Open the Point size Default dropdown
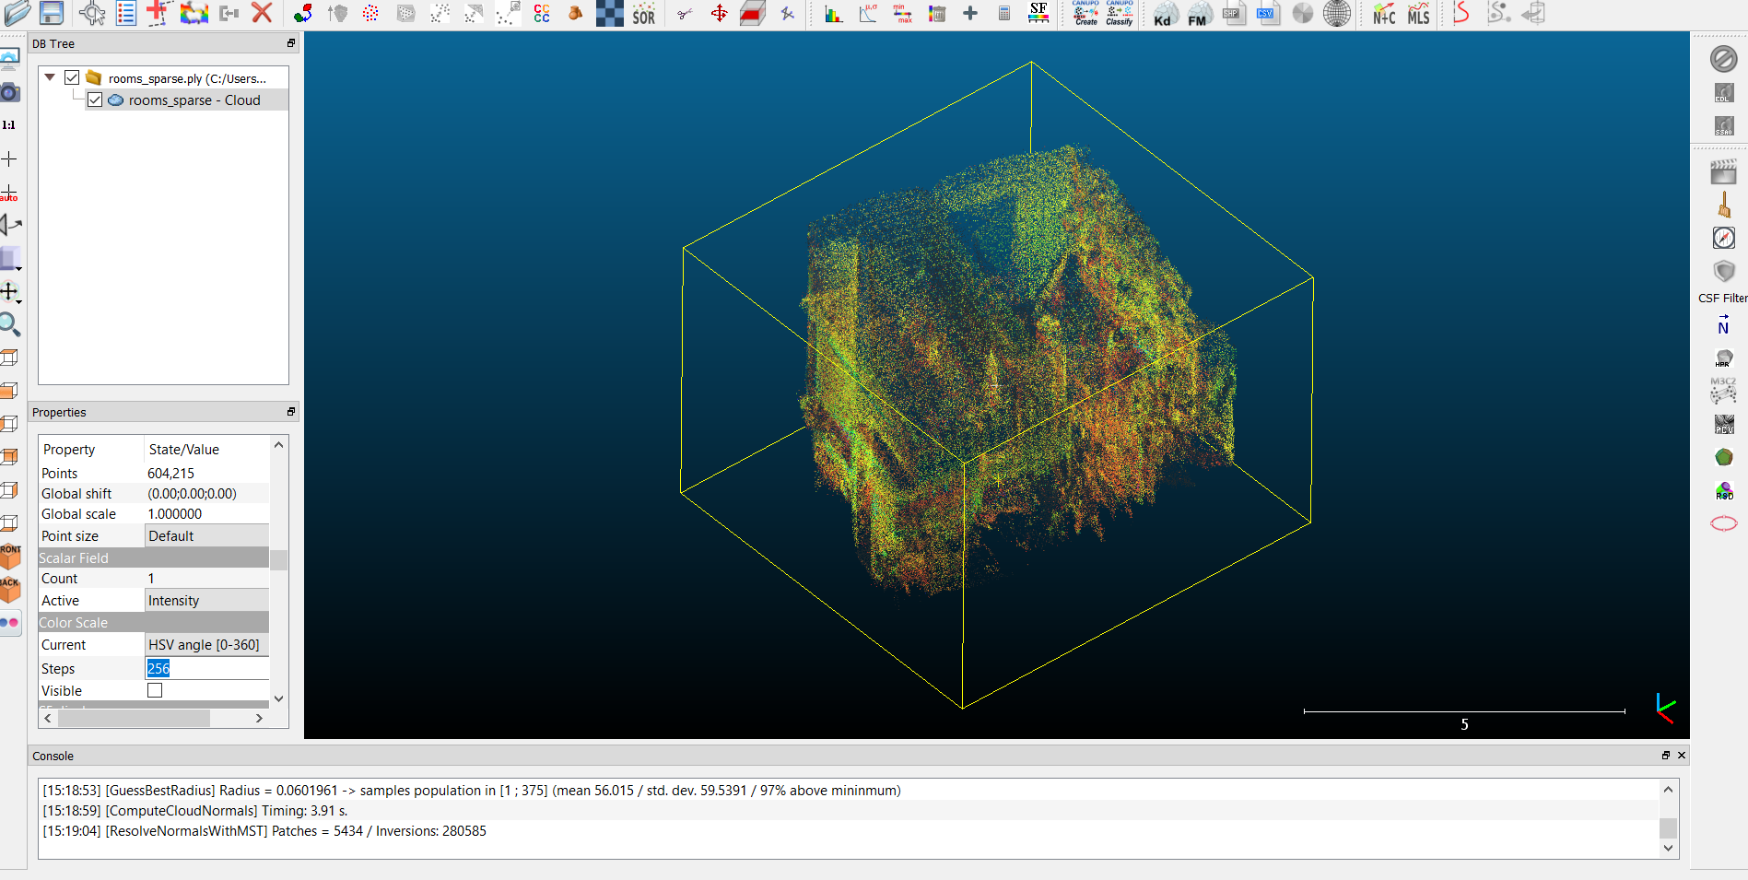1748x880 pixels. pos(207,535)
